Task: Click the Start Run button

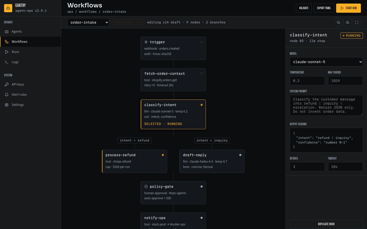Action: click(348, 8)
